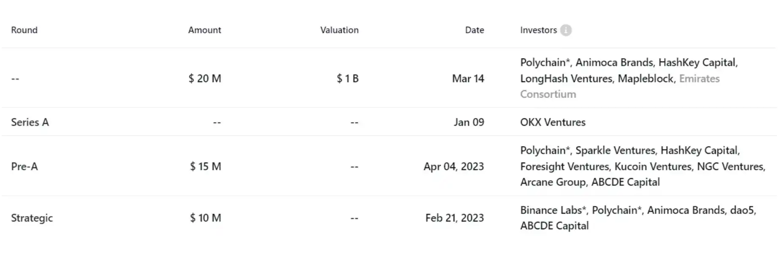Click the Amount column header

pos(204,30)
